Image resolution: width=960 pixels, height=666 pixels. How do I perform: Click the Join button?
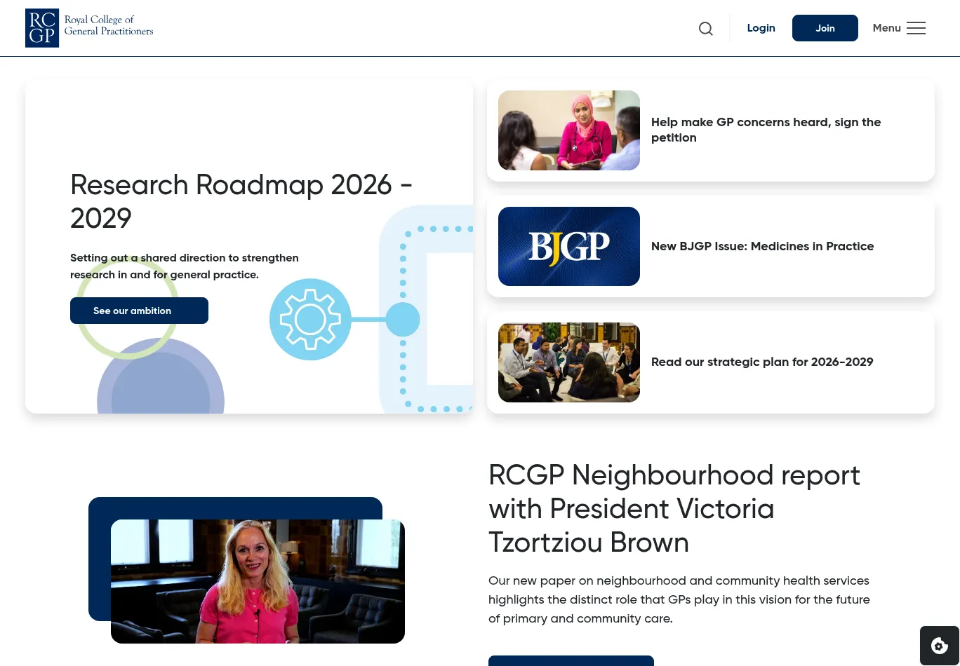tap(825, 28)
